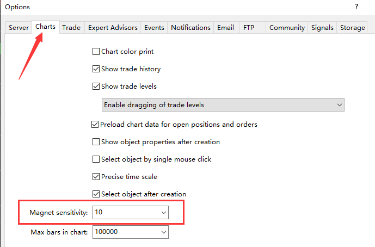This screenshot has width=375, height=247.
Task: Uncheck Show trade history
Action: pyautogui.click(x=96, y=69)
